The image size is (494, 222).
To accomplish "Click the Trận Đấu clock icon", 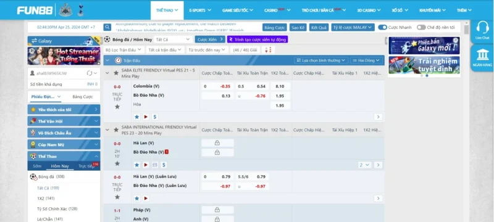I will click(118, 60).
